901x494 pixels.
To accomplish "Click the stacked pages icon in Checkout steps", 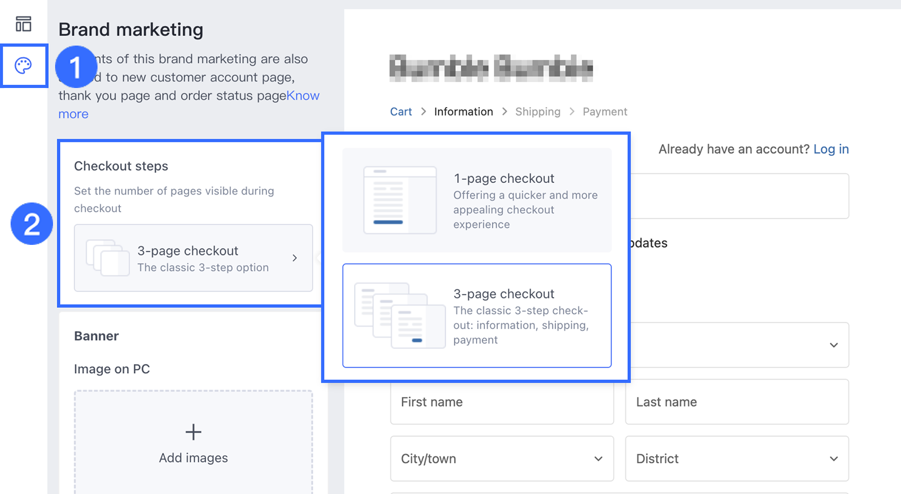I will pos(108,258).
